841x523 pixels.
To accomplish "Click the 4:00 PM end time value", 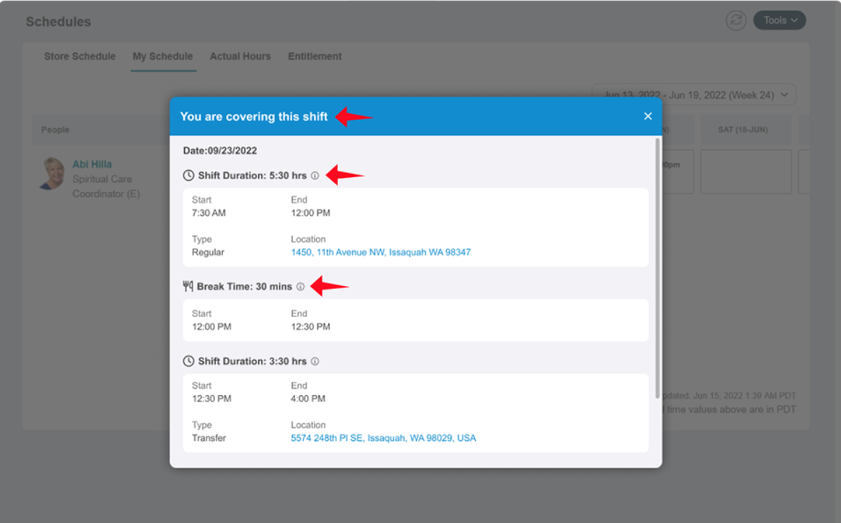I will coord(308,399).
